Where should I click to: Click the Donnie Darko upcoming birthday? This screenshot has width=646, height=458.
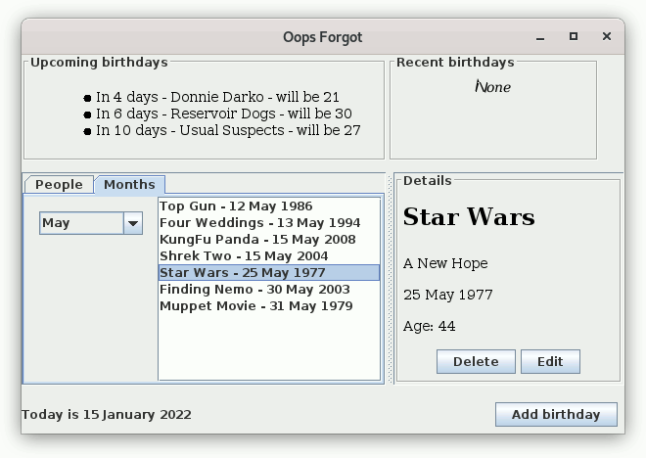[217, 98]
